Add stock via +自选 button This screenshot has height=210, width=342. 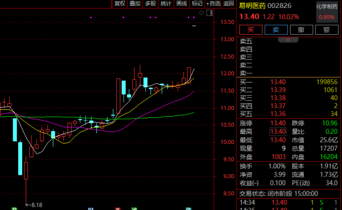[x=213, y=4]
